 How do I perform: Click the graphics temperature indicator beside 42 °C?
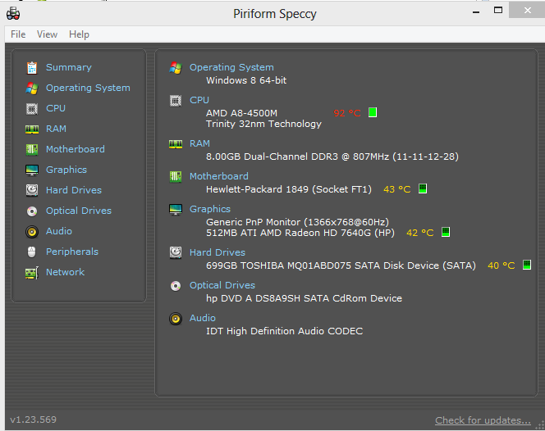point(446,232)
